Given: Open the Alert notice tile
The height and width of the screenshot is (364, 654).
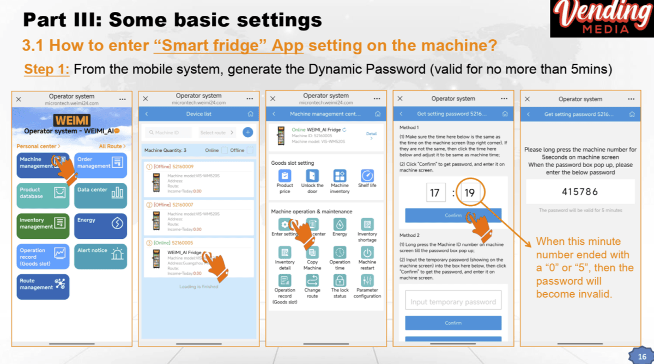Looking at the screenshot, I should click(x=101, y=256).
